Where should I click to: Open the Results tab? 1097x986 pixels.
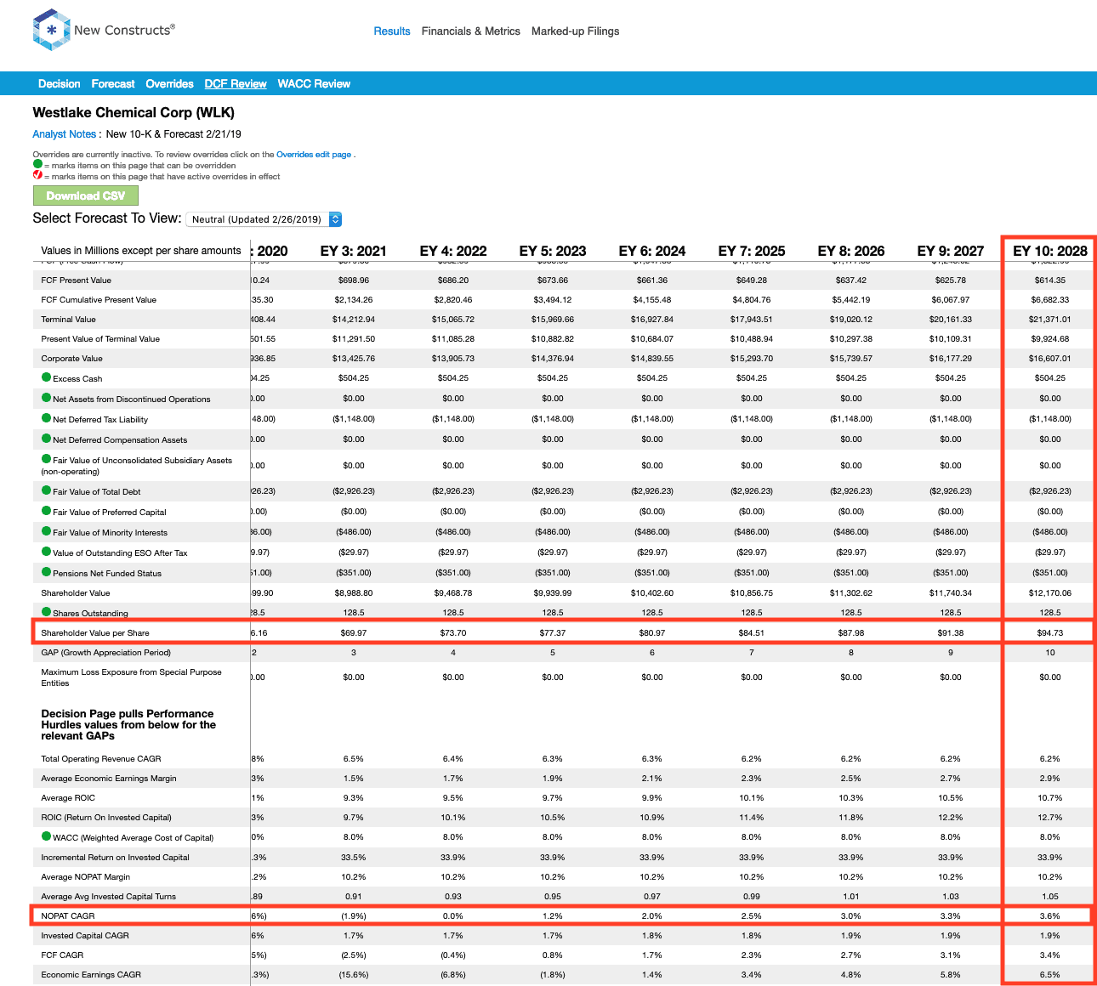[x=392, y=31]
